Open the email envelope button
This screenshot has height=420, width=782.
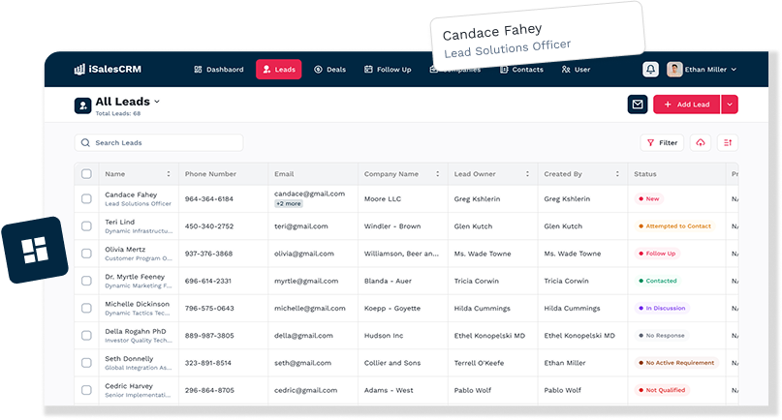pos(638,105)
